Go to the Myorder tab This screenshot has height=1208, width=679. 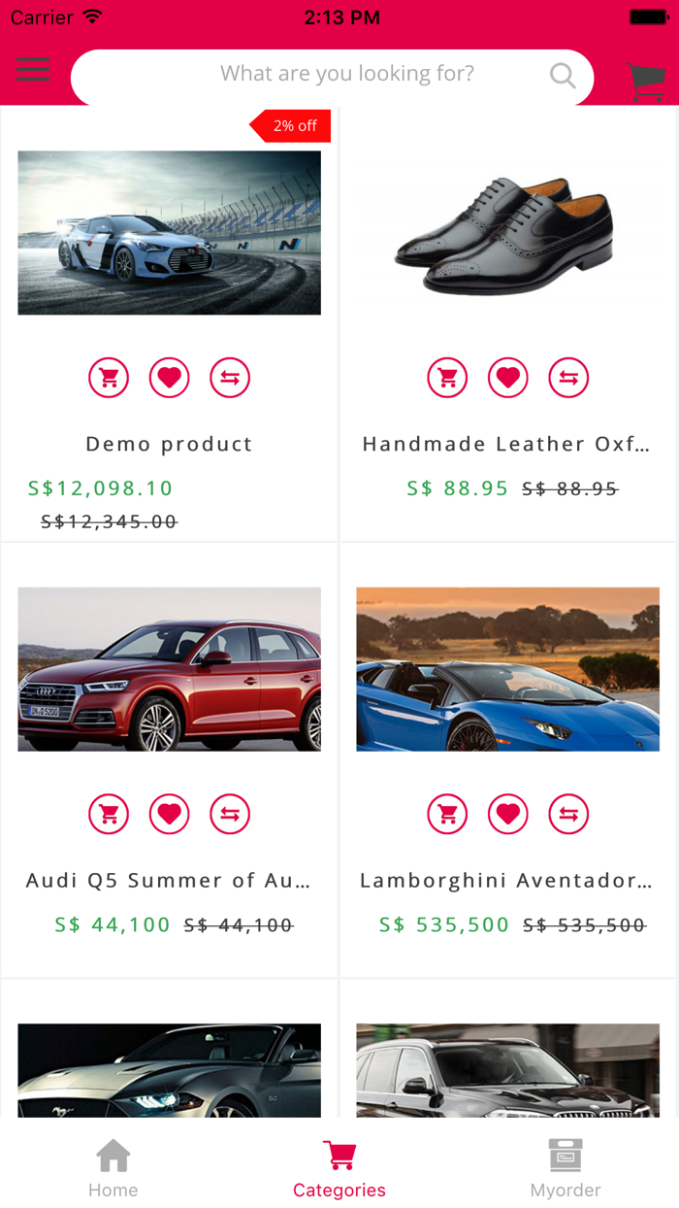tap(566, 1169)
